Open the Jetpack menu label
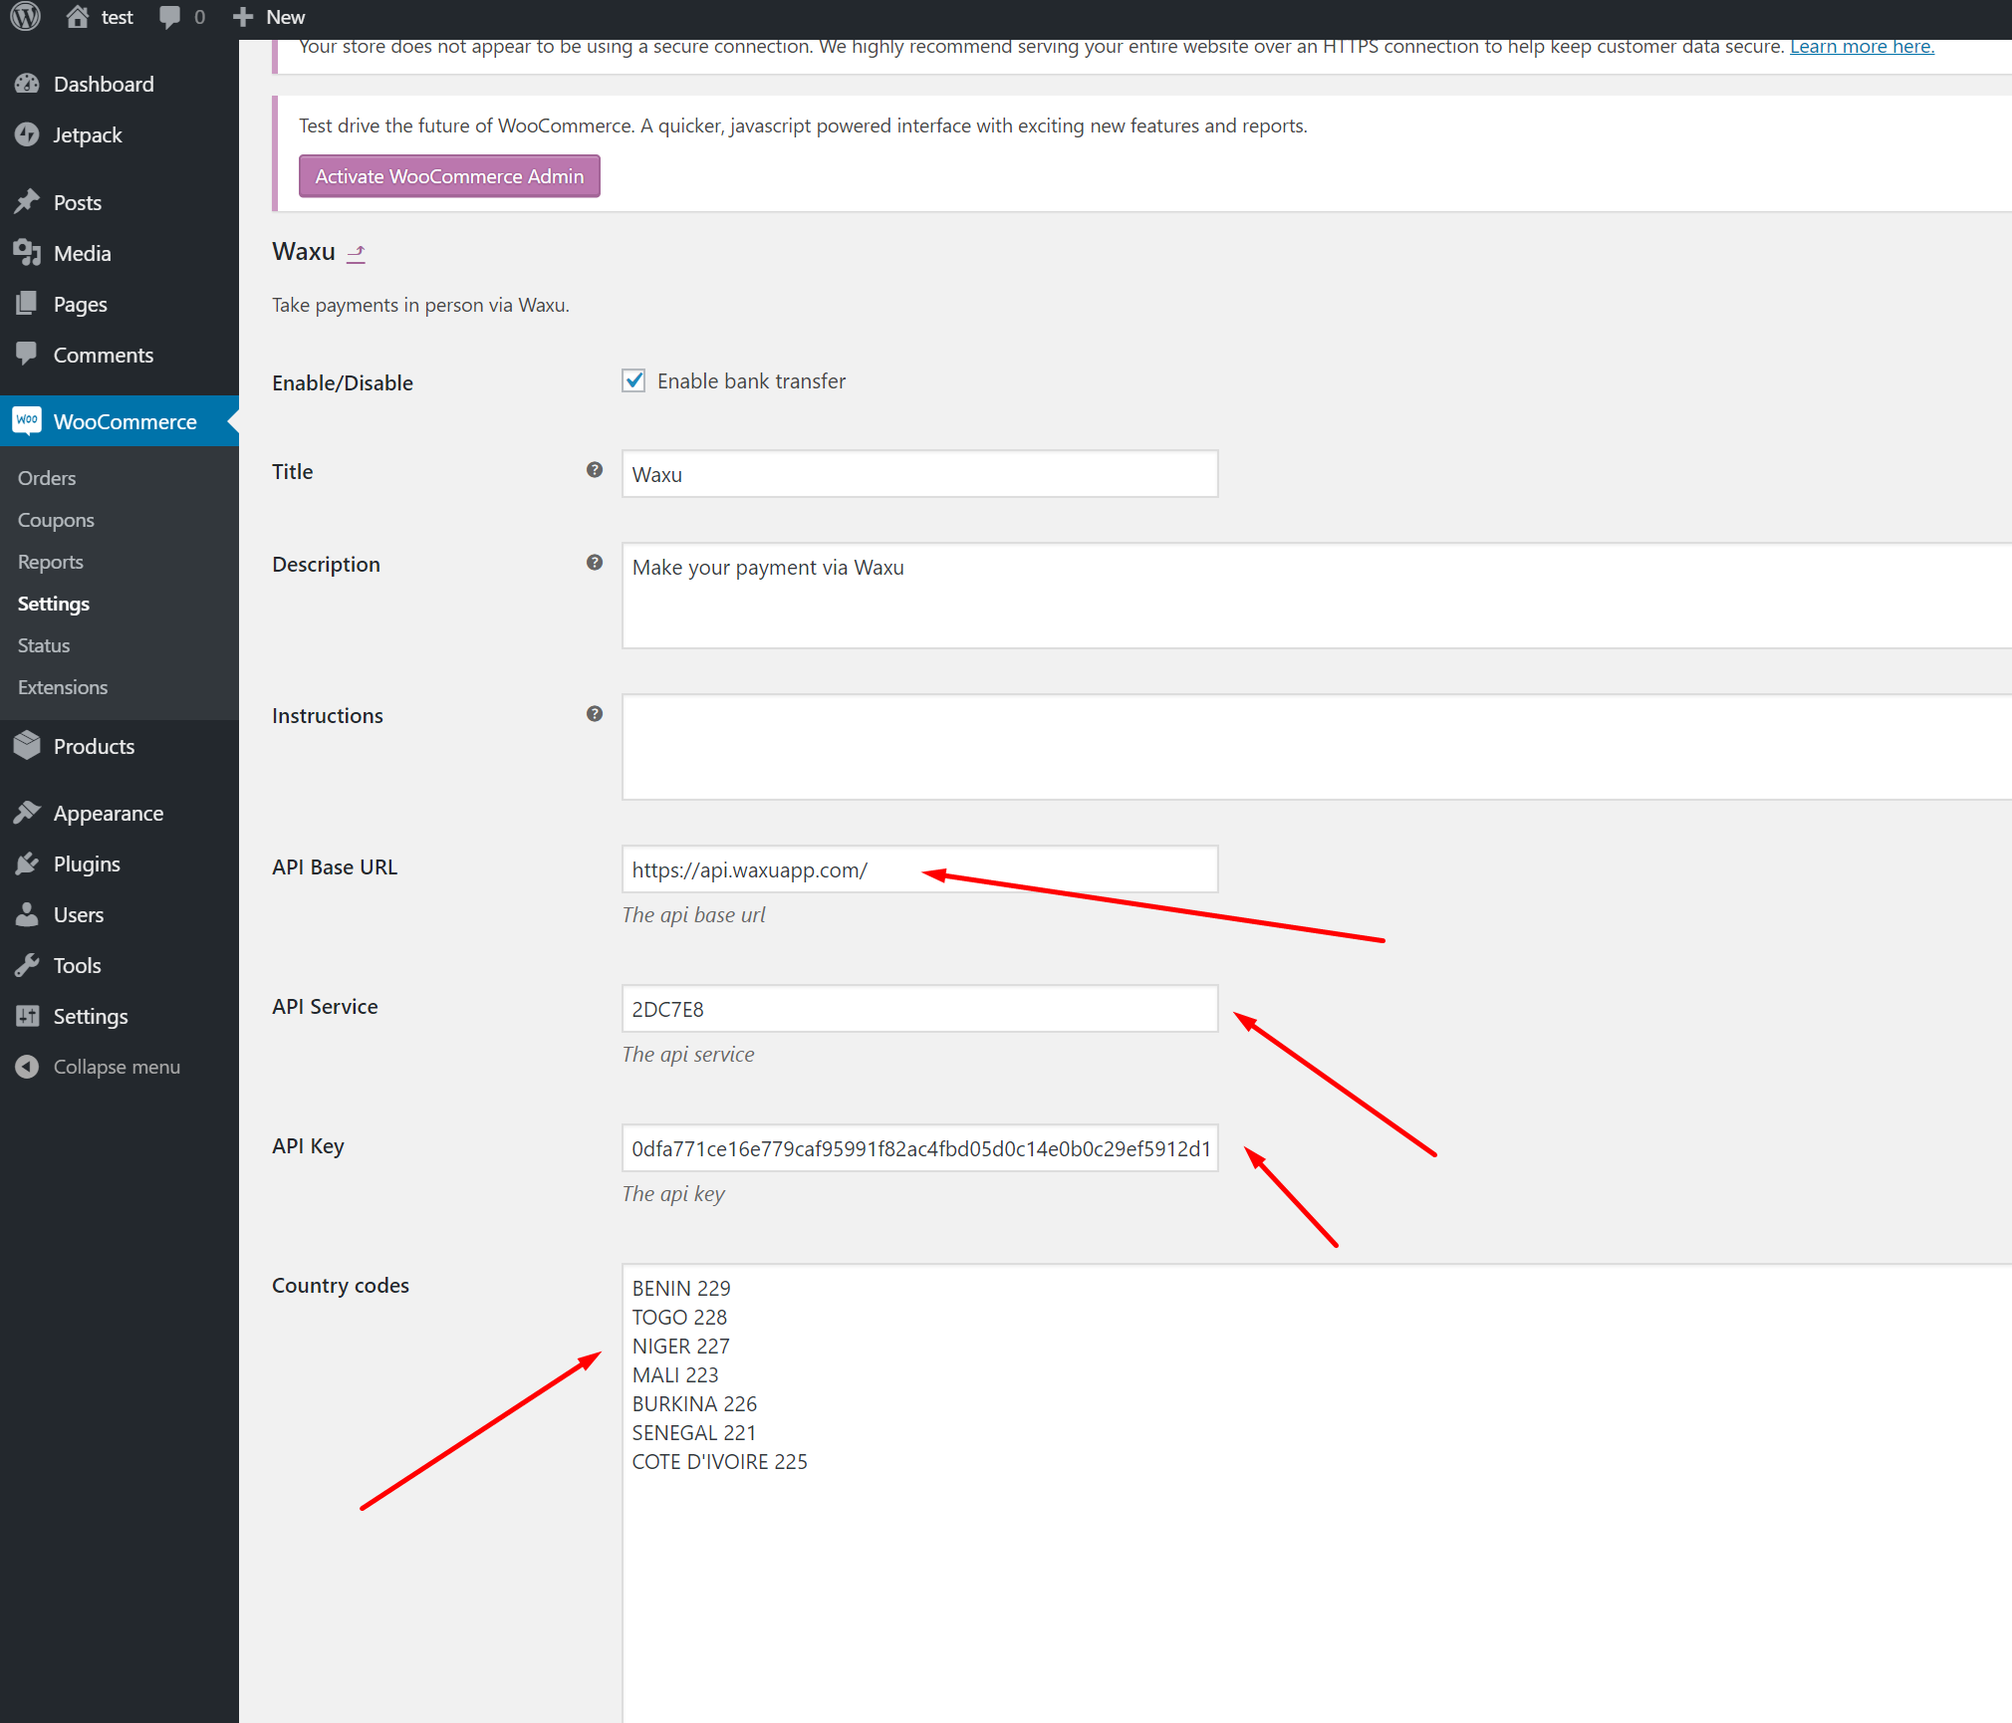Screen dimensions: 2012x1723 pos(88,134)
